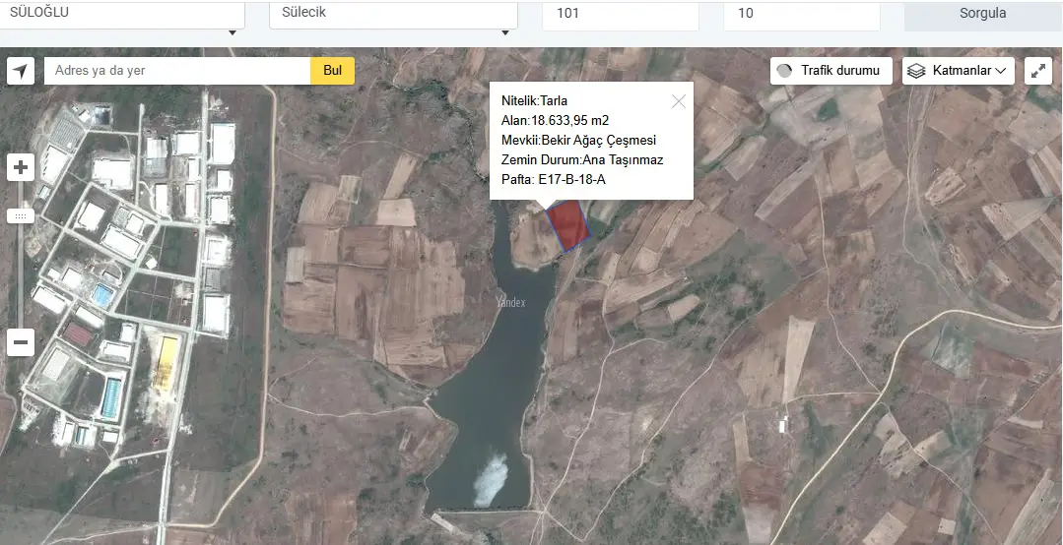
Task: Click the Bul search button
Action: point(332,71)
